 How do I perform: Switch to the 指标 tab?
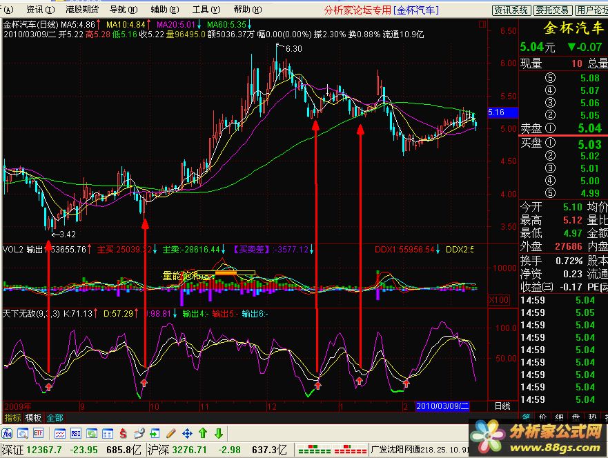coord(12,418)
